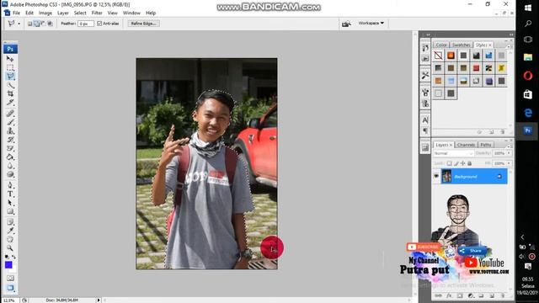539x303 pixels.
Task: Select the Paint Bucket tool
Action: pos(10,157)
